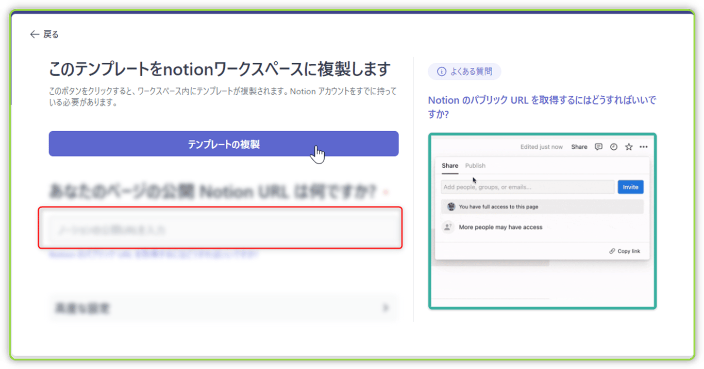Open the よくある質問 badge

coord(464,72)
